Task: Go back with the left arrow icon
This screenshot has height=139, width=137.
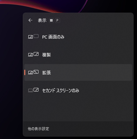Action: (30, 20)
